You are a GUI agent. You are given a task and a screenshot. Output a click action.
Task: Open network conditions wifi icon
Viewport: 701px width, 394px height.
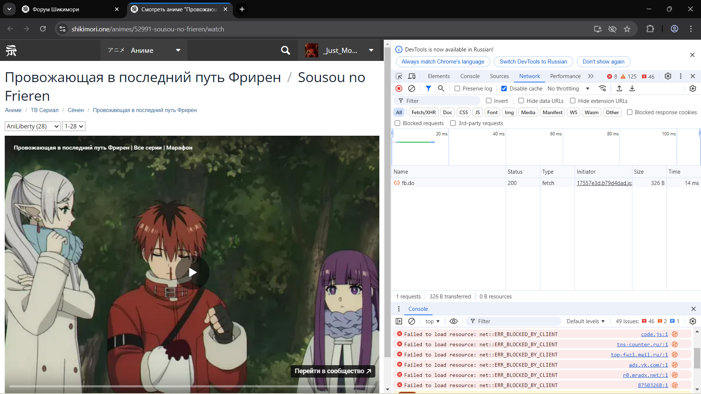click(602, 89)
